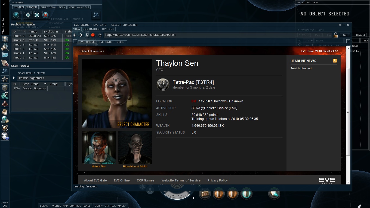This screenshot has width=370, height=208.
Task: Open the Fitting clipboard icon in the sidebar
Action: pyautogui.click(x=5, y=63)
